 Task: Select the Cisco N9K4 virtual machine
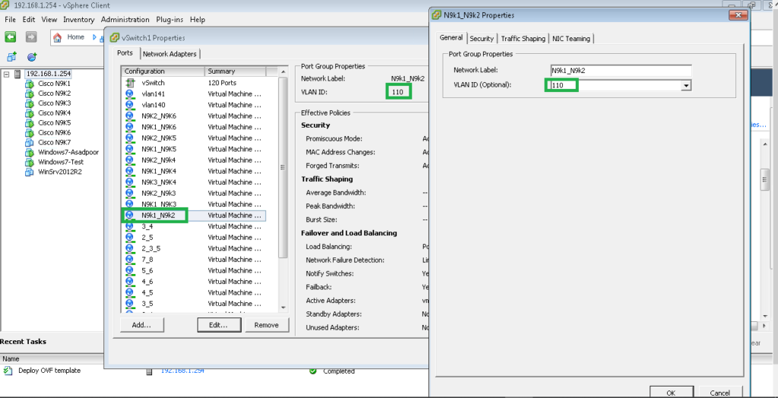(x=54, y=112)
